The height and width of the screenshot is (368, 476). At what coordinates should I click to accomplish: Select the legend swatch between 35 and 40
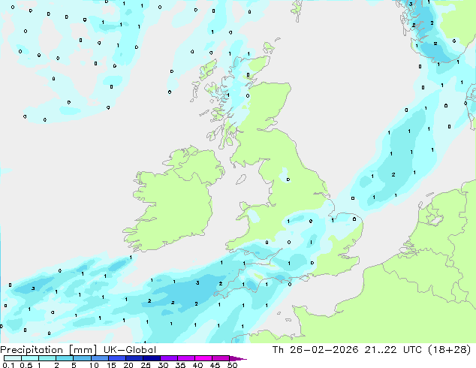pyautogui.click(x=186, y=358)
